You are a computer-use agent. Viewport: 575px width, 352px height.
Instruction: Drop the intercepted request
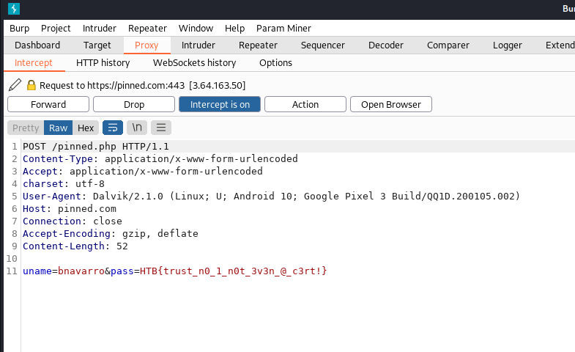(x=134, y=104)
